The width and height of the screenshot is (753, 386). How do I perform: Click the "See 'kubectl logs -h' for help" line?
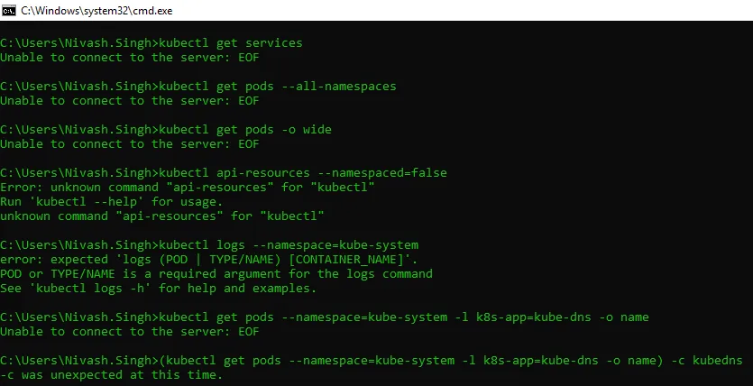click(x=159, y=288)
